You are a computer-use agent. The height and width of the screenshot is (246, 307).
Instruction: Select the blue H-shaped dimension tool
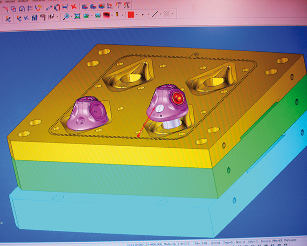65,7
